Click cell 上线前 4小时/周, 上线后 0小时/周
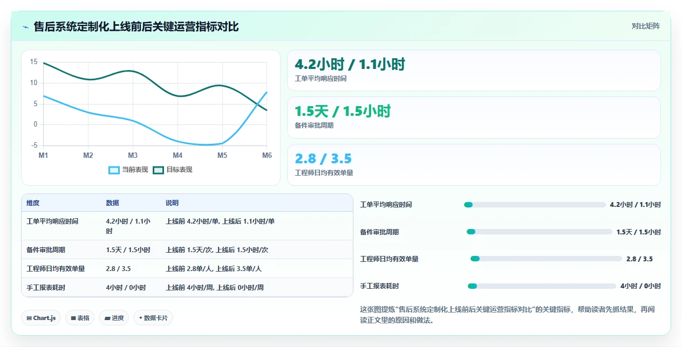 [x=215, y=288]
